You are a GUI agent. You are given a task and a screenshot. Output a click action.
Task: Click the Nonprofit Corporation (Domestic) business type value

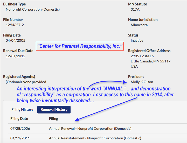pos(33,9)
